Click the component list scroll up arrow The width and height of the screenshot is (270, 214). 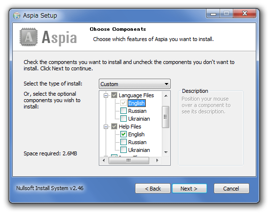click(166, 96)
